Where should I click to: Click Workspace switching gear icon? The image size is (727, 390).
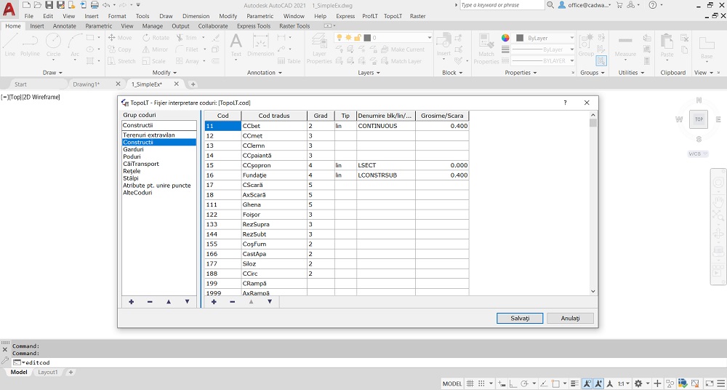tap(638, 383)
